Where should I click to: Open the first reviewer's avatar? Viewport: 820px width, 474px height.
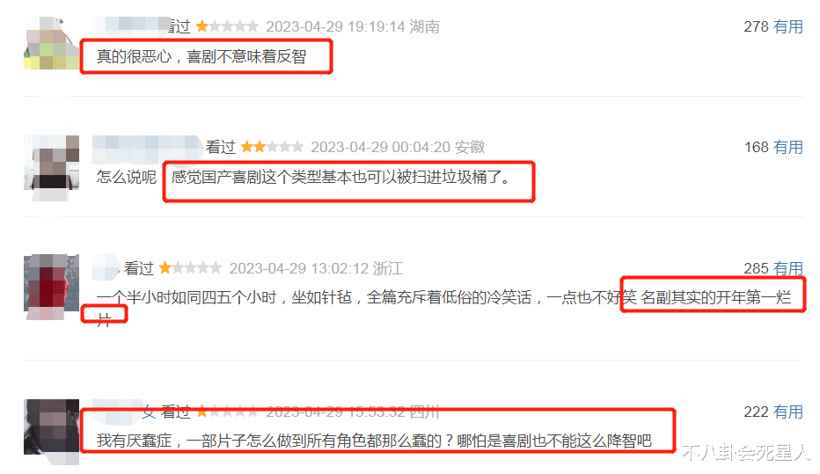click(51, 43)
